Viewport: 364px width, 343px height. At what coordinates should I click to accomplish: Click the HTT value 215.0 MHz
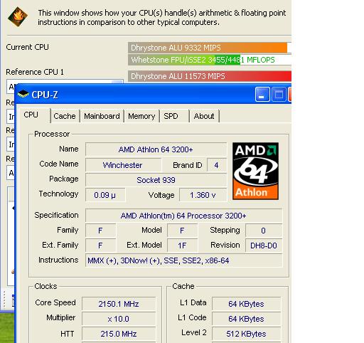pos(119,334)
